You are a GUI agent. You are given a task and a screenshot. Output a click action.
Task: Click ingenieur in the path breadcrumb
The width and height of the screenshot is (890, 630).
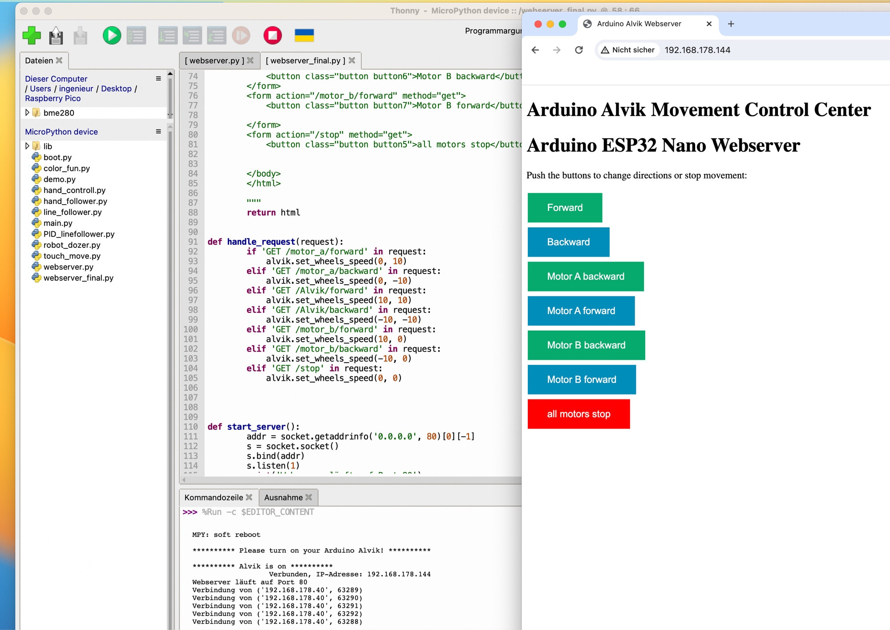coord(76,88)
